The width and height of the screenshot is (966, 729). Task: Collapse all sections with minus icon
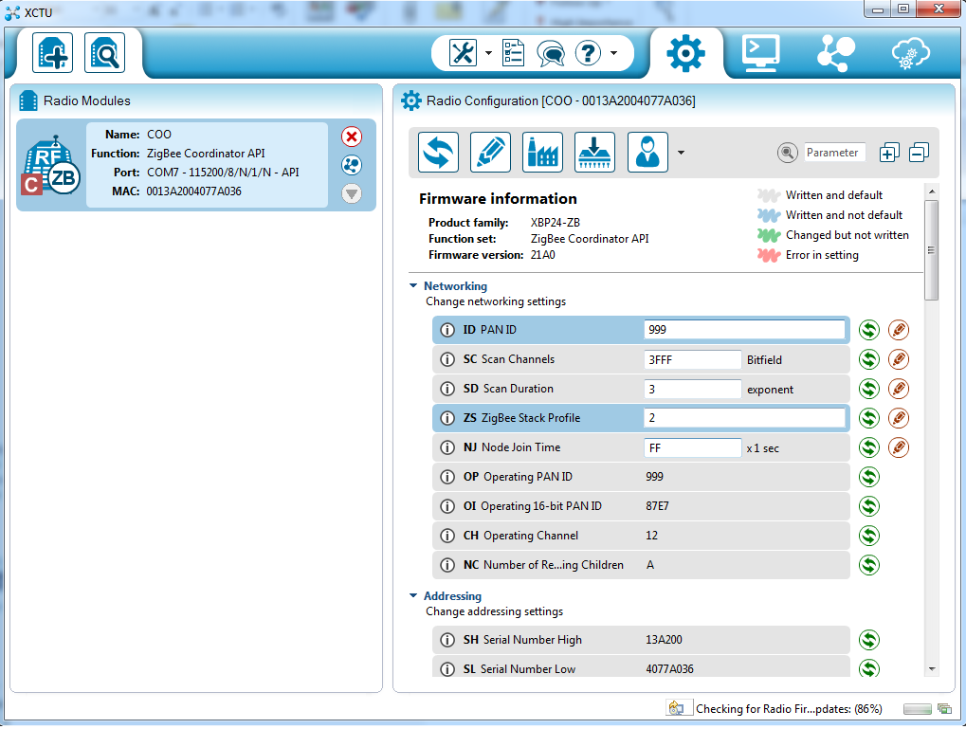point(919,153)
